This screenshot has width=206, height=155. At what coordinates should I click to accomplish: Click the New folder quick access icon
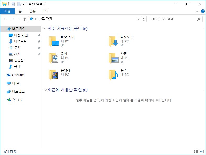[19, 4]
